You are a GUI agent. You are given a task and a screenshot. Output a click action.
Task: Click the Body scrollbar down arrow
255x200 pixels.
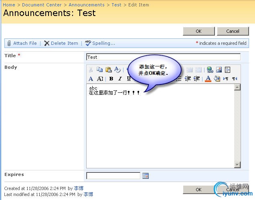[237, 165]
